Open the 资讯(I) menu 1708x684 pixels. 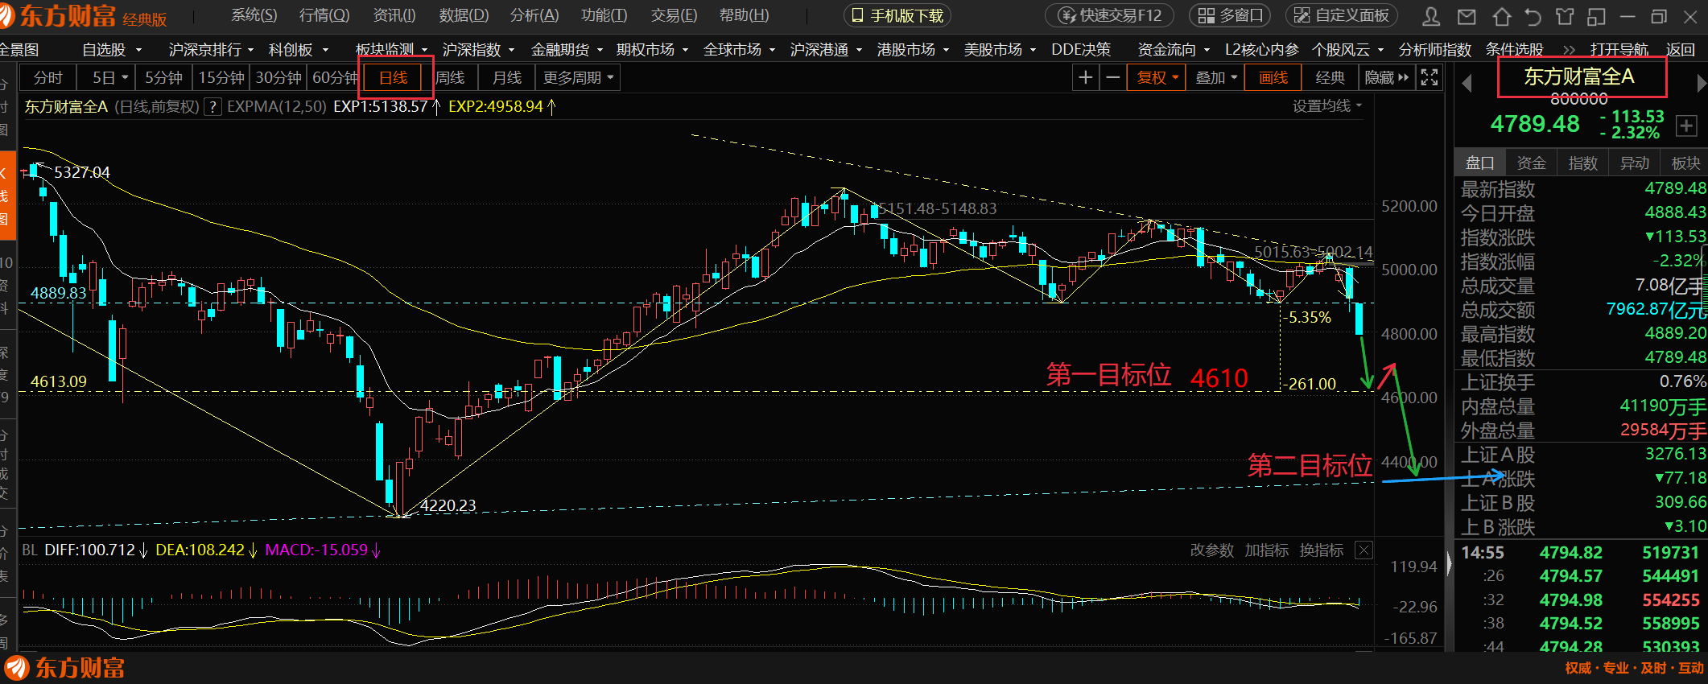click(394, 15)
